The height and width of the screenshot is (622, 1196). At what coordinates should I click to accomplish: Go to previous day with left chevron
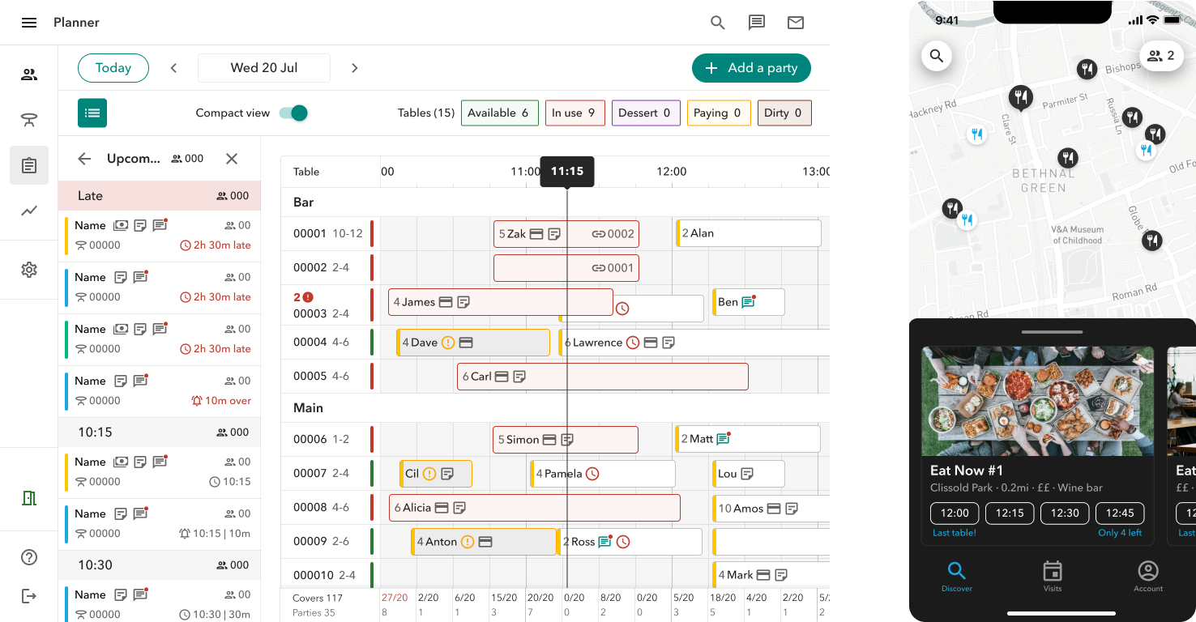(x=173, y=68)
